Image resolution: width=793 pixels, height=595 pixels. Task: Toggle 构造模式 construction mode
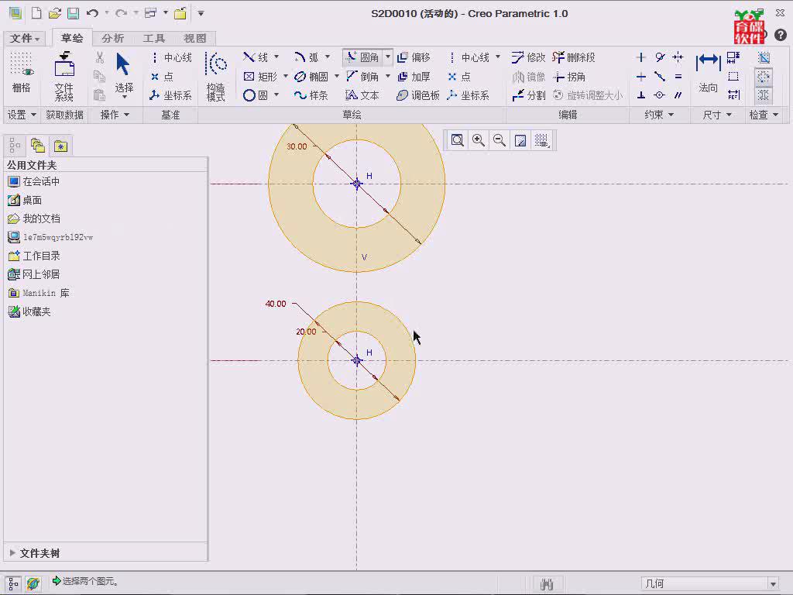pyautogui.click(x=216, y=77)
